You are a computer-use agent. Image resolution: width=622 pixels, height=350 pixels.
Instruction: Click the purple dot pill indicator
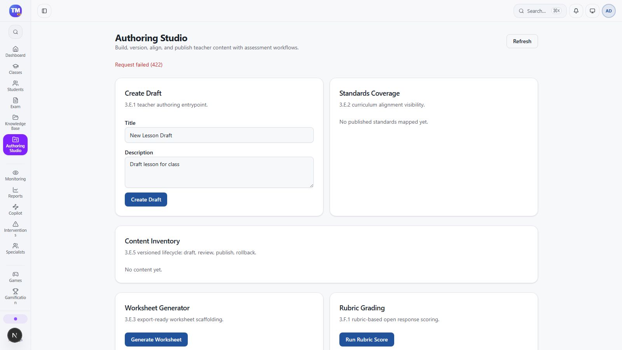(x=16, y=319)
